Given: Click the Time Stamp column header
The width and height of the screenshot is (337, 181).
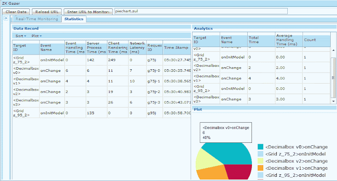Looking at the screenshot, I should (177, 47).
